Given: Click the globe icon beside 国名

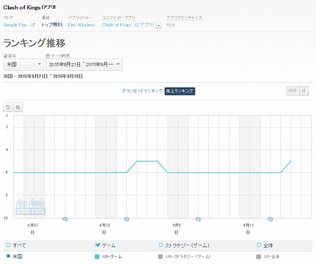Looking at the screenshot, I should click(x=5, y=56).
